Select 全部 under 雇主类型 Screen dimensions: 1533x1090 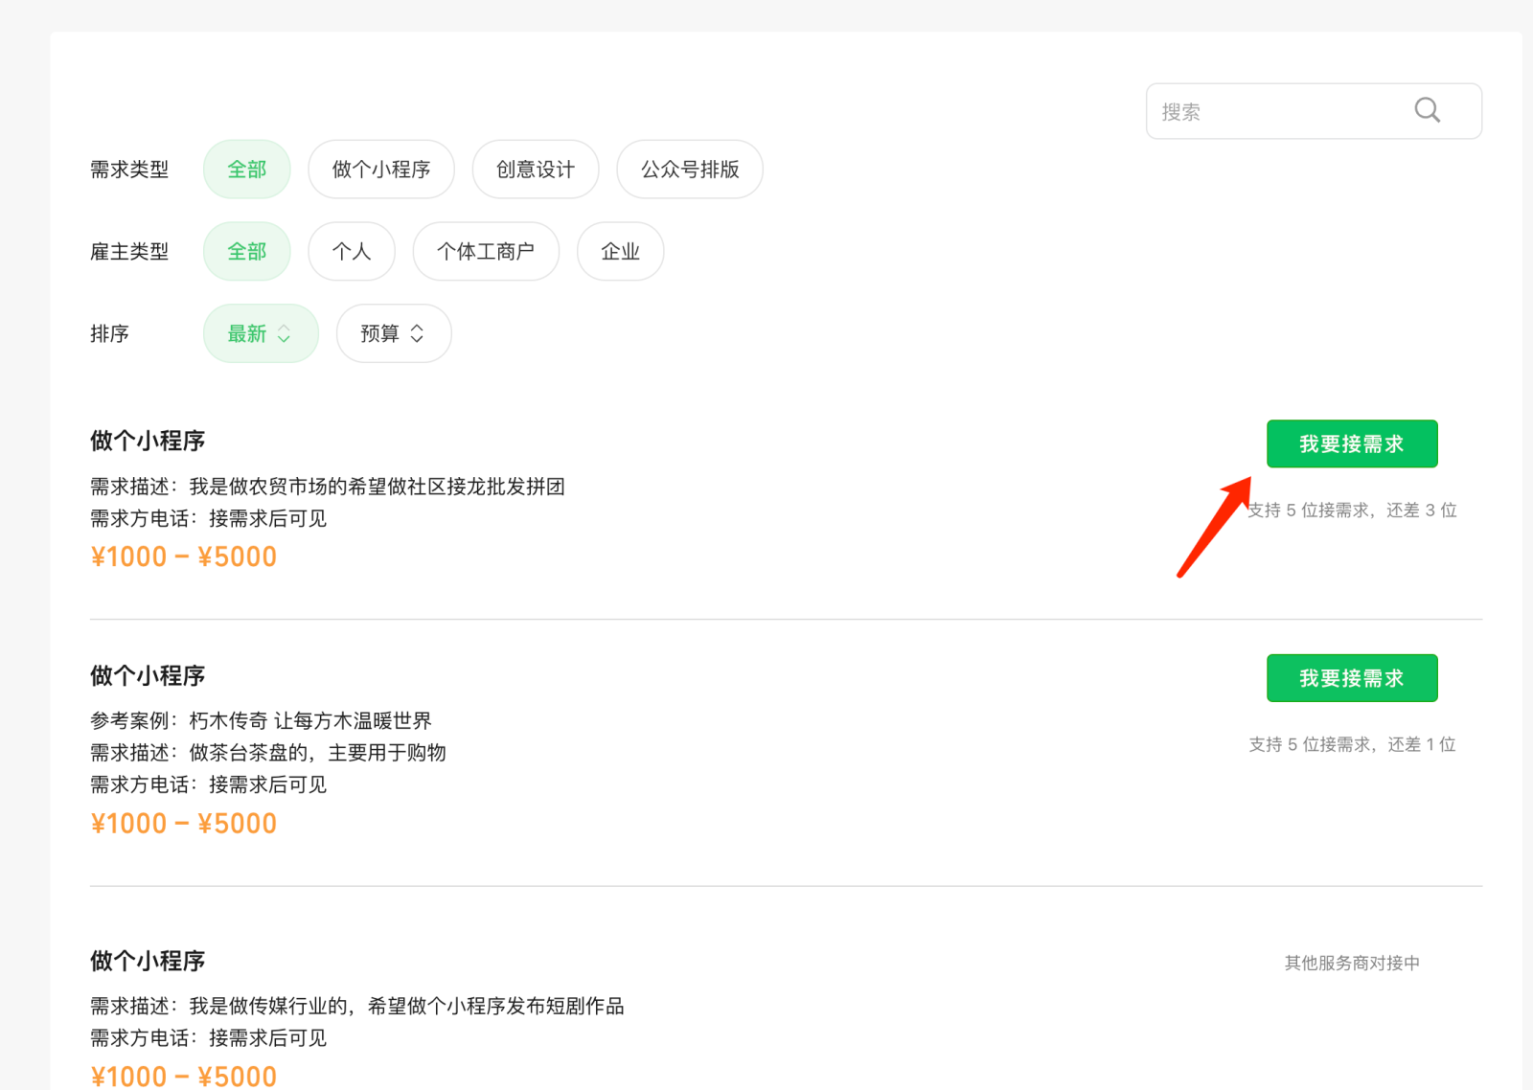click(x=247, y=252)
